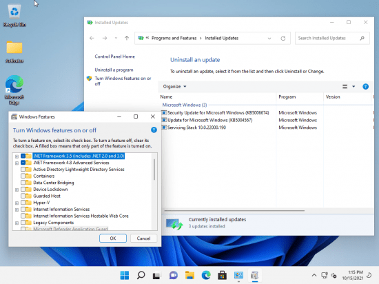Open the Organize dropdown menu
This screenshot has height=284, width=379.
coord(174,87)
